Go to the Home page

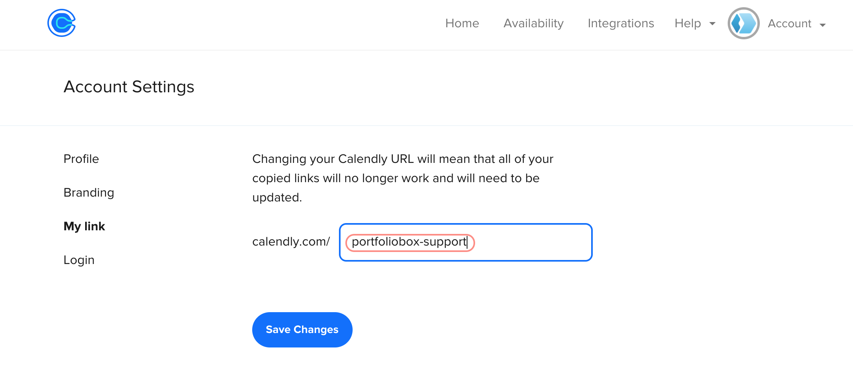pyautogui.click(x=462, y=23)
